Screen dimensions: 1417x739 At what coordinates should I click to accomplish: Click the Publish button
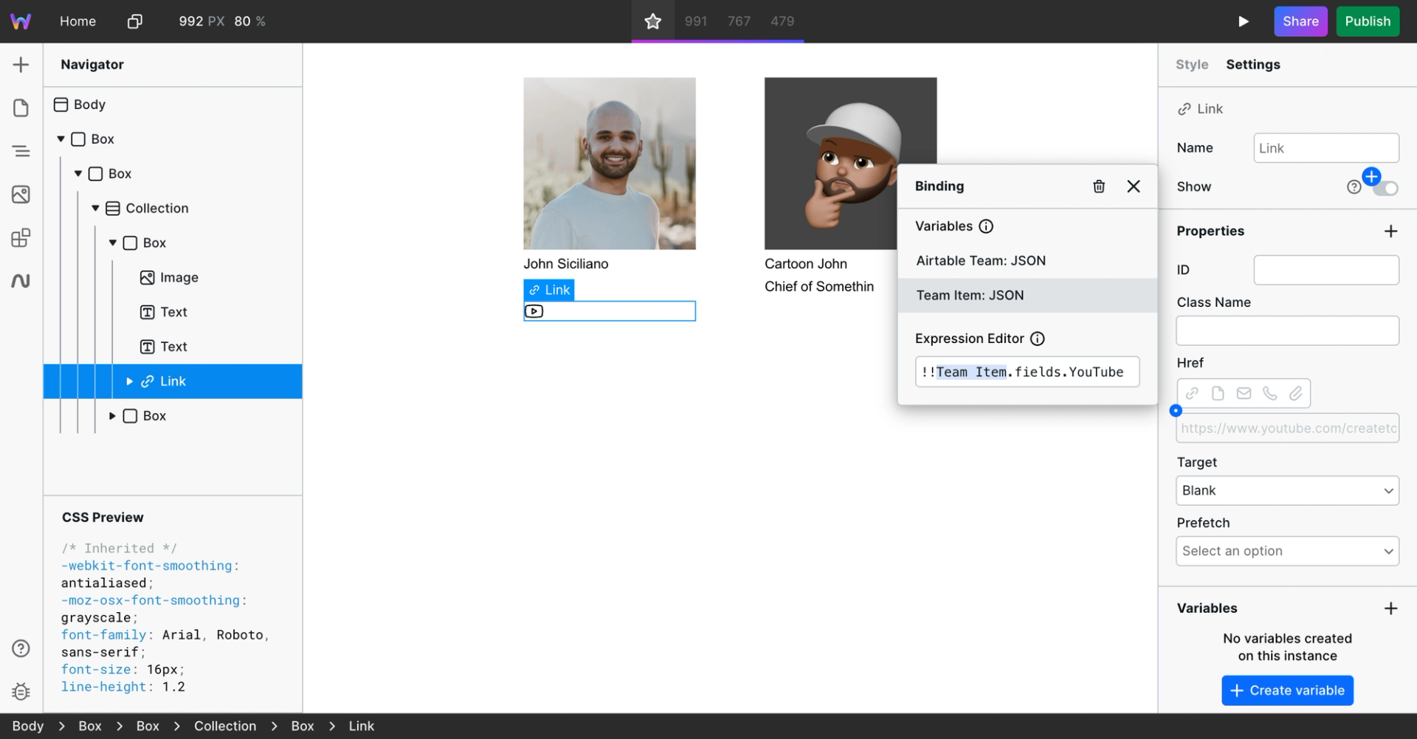tap(1368, 21)
